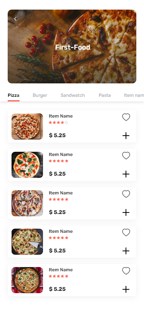Favorite the second pizza item with heart

point(126,156)
